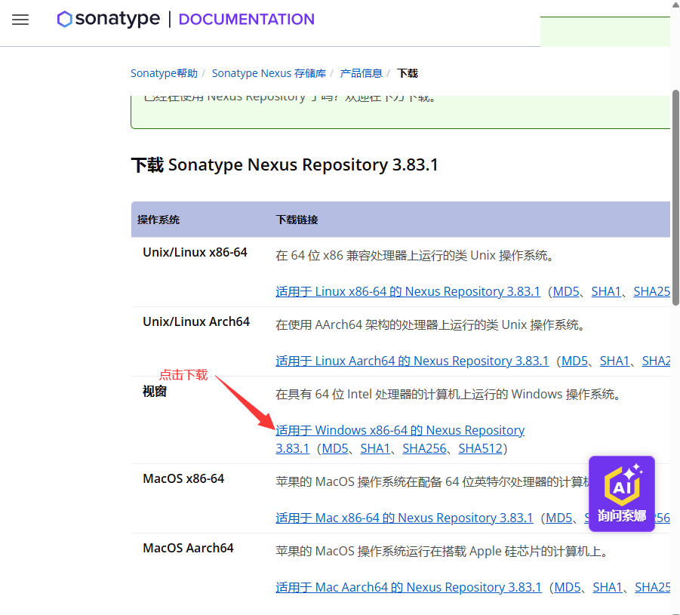Select the MacOS x86-64 row label
The image size is (680, 615).
tap(183, 479)
